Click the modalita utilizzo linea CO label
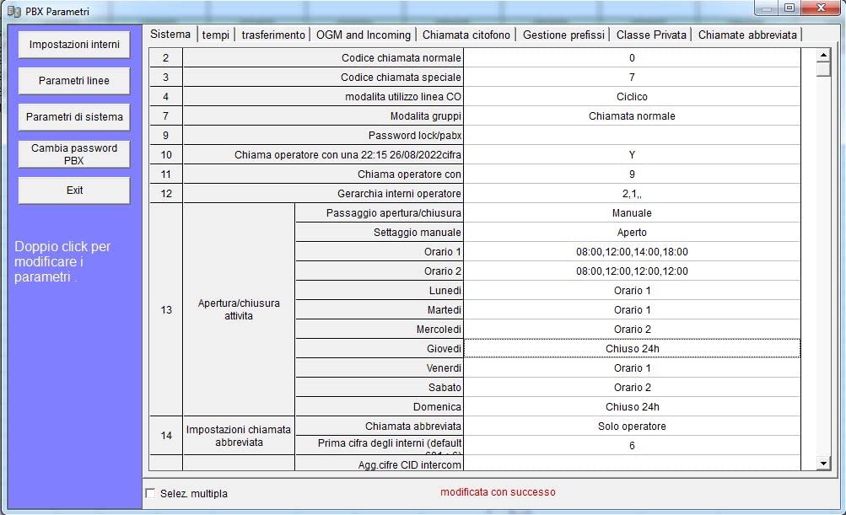Viewport: 846px width, 515px height. tap(323, 97)
